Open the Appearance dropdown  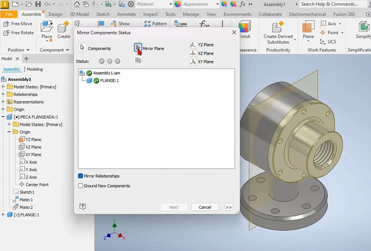[217, 4]
